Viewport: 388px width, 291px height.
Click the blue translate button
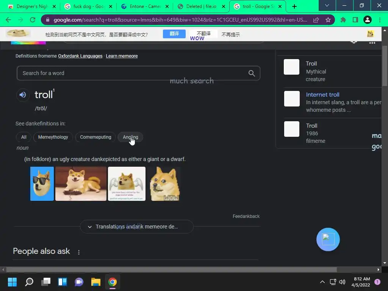(x=174, y=34)
